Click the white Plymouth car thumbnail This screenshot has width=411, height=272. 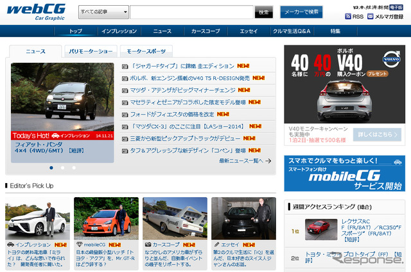[x=175, y=218]
